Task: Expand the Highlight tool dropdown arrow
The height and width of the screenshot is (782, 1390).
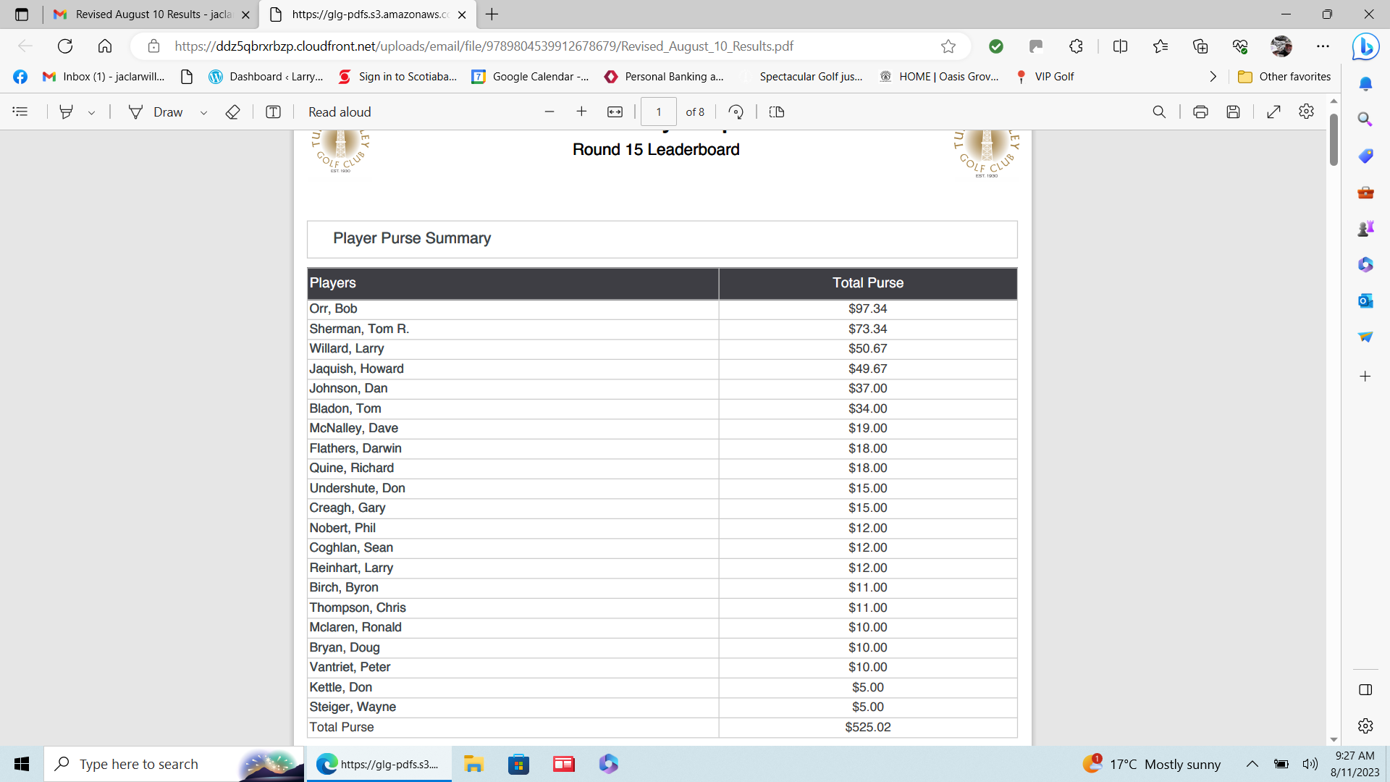Action: (x=92, y=112)
